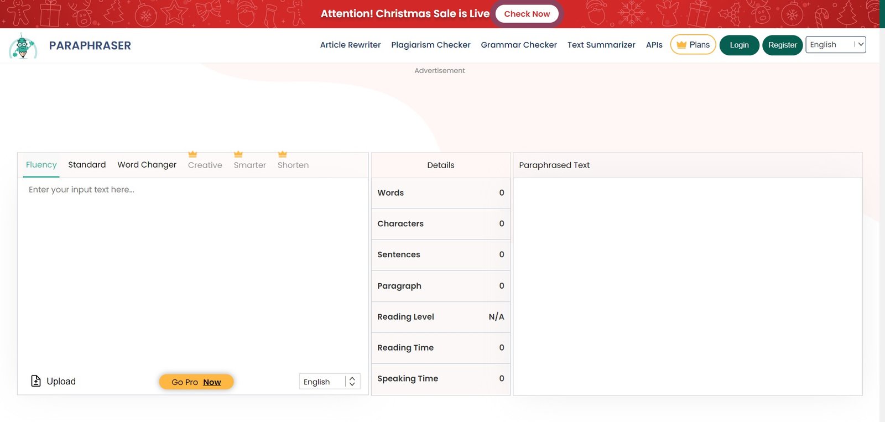Select the Fluency mode tab
The width and height of the screenshot is (885, 422).
point(41,165)
